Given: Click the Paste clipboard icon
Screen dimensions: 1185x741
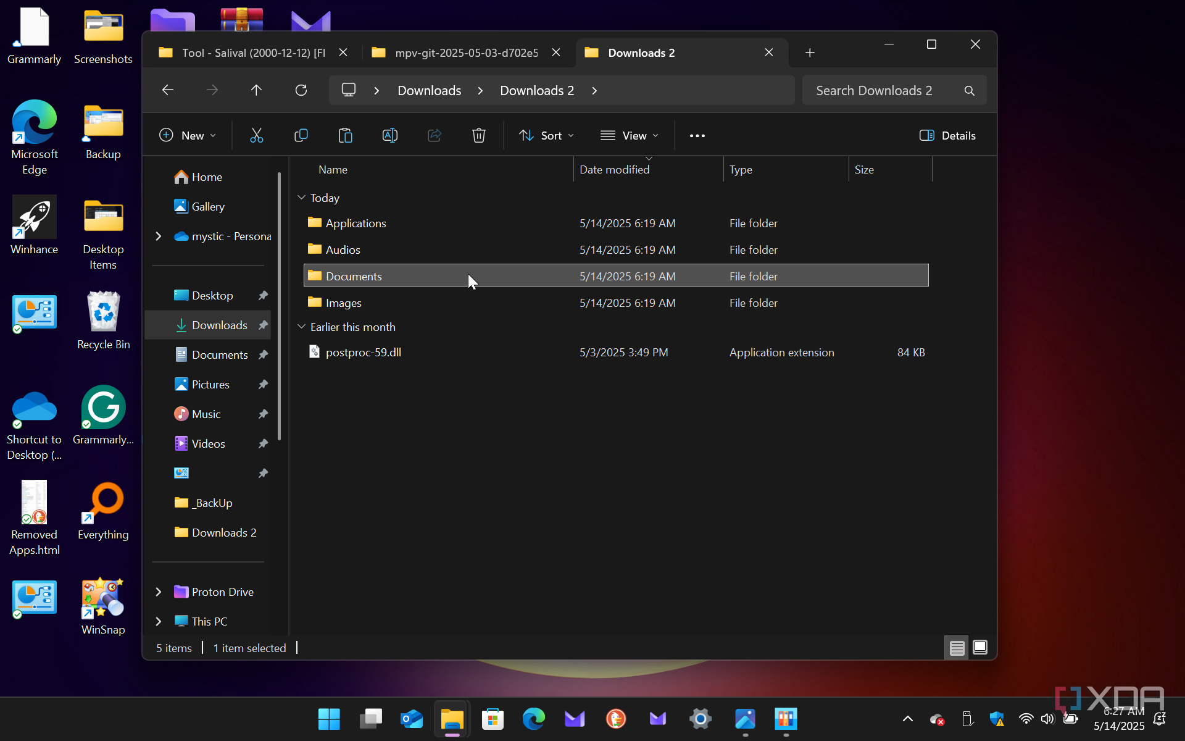Looking at the screenshot, I should tap(346, 135).
